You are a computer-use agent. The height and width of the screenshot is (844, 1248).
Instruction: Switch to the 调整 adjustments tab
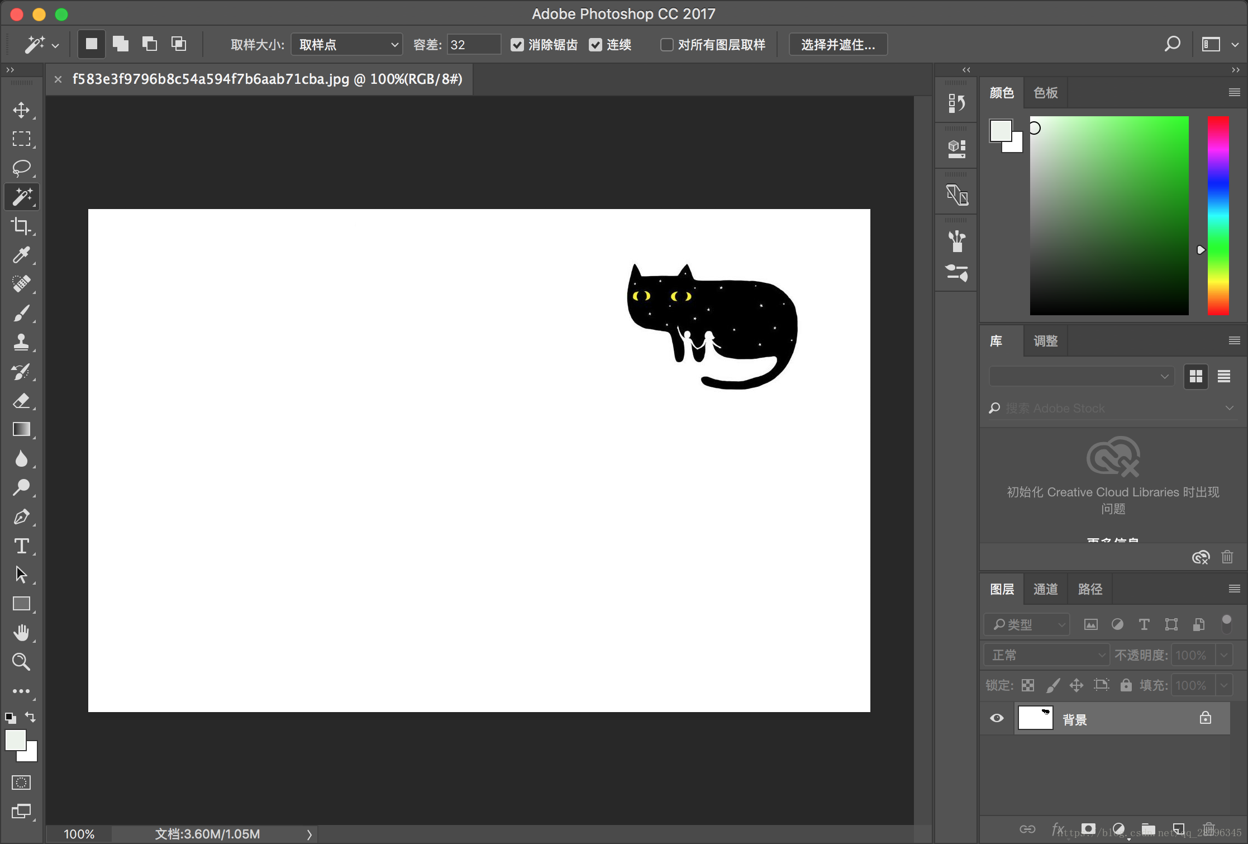(1045, 341)
